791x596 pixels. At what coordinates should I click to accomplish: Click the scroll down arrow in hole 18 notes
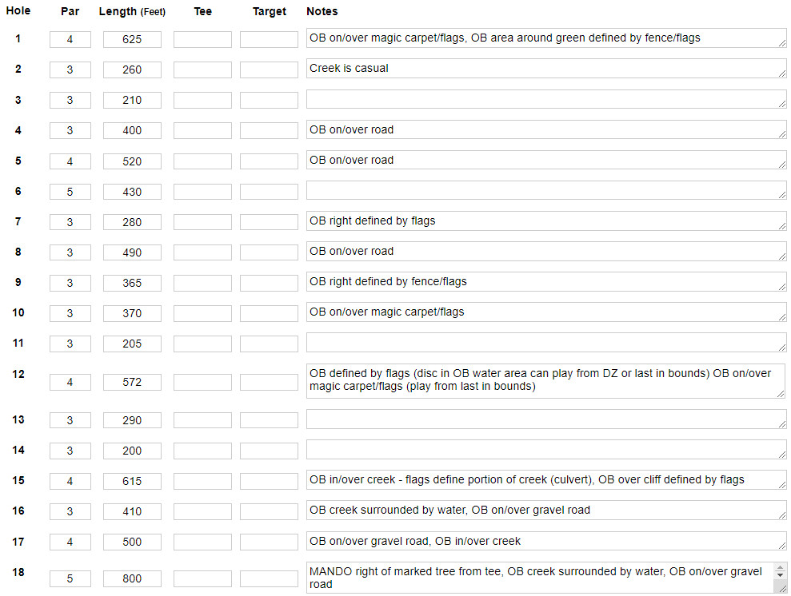click(781, 575)
